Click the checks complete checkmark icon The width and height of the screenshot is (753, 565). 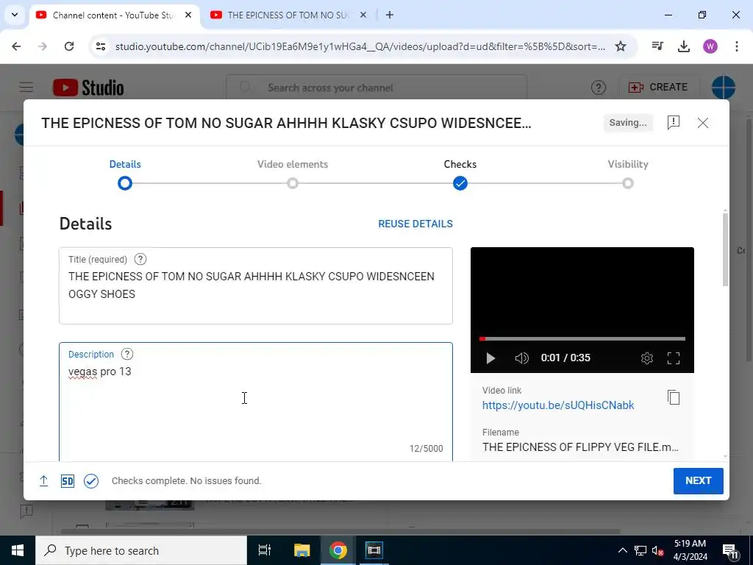[90, 481]
